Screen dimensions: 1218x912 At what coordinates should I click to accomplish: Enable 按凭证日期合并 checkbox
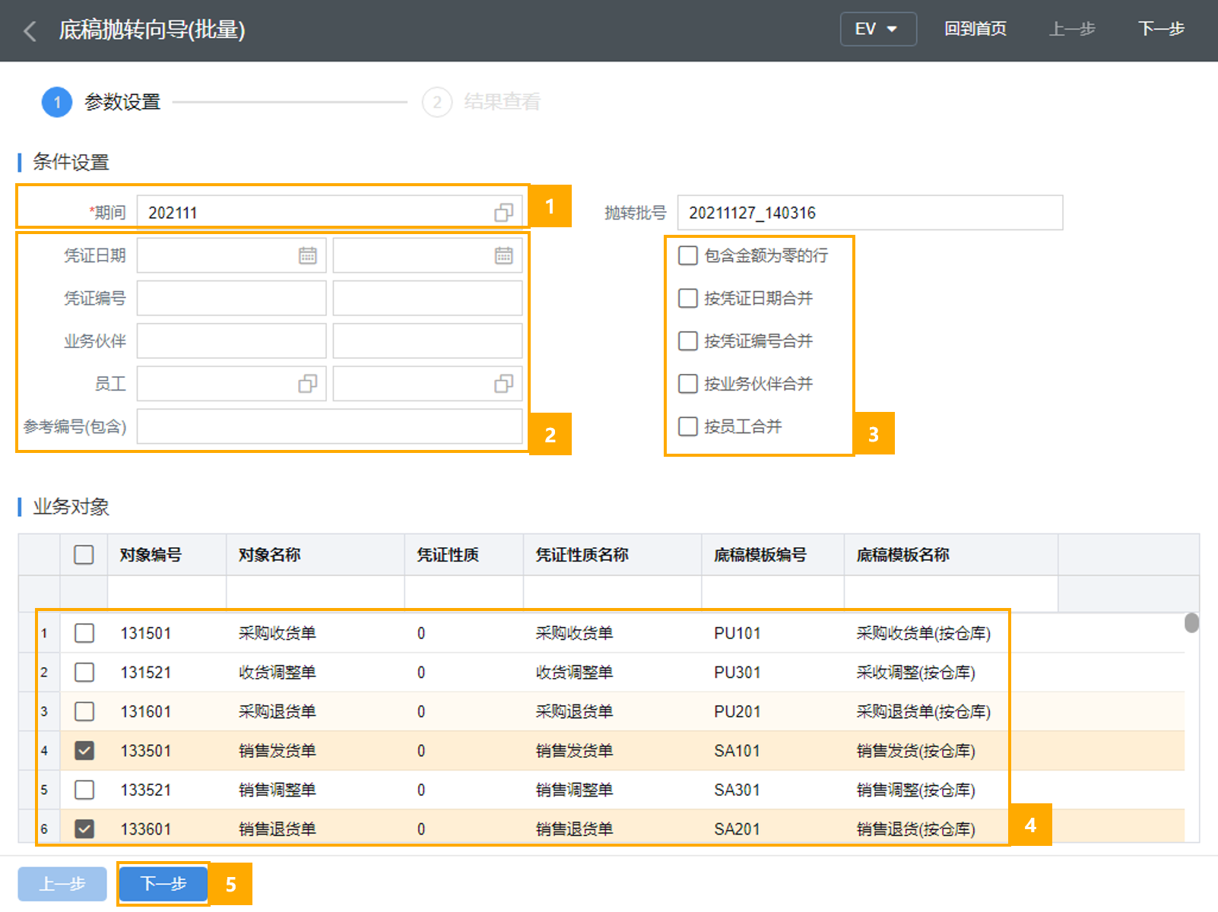[687, 298]
